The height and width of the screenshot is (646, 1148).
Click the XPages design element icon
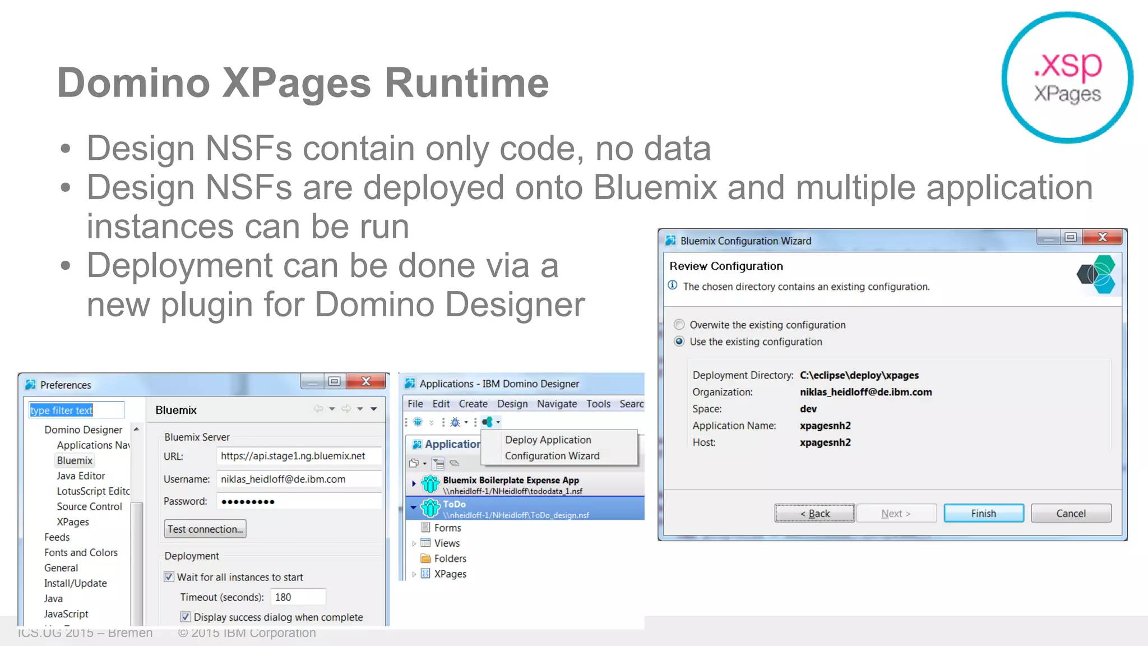[425, 574]
